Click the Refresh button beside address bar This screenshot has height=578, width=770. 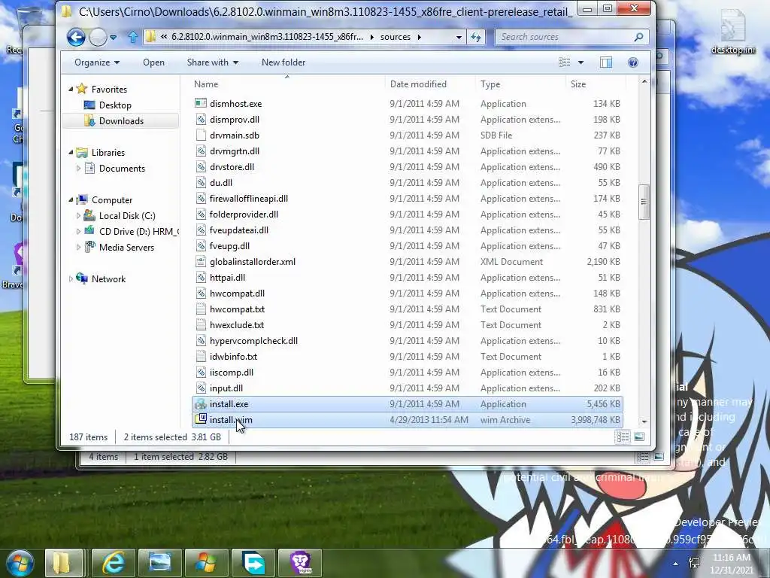(x=476, y=37)
